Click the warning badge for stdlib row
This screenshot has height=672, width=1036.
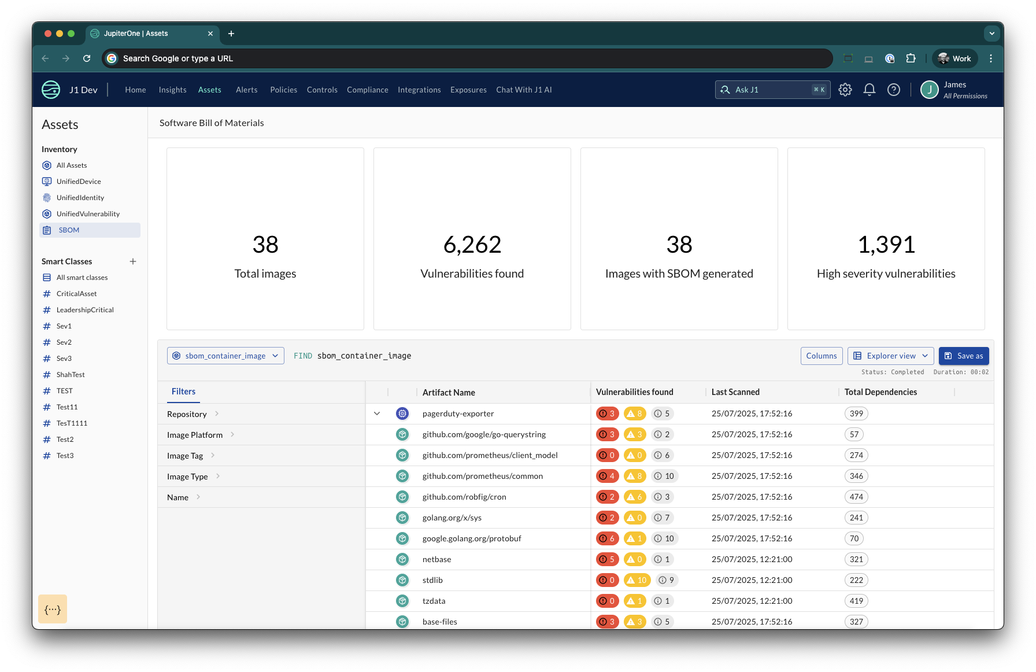(637, 580)
